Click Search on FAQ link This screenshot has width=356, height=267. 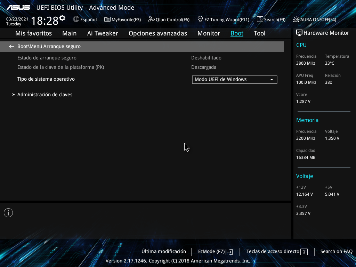coord(337,252)
